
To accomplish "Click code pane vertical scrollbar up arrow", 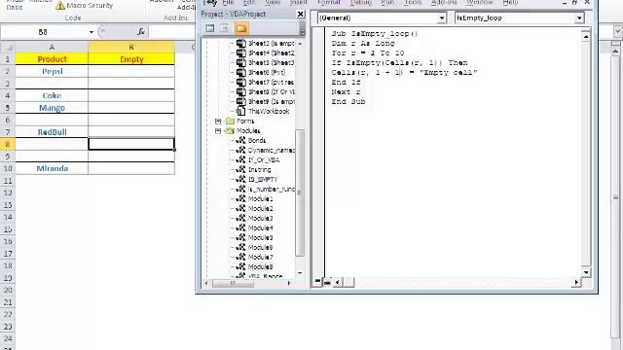I will (586, 37).
